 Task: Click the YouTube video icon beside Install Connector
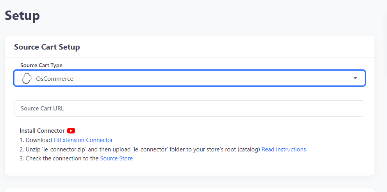coord(71,131)
